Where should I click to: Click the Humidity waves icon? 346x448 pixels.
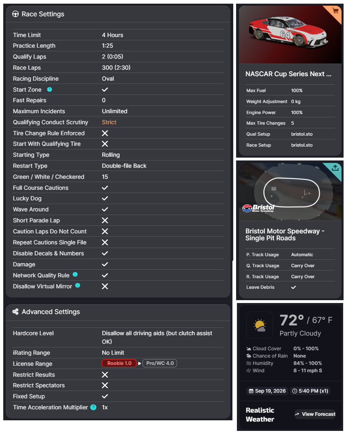click(249, 363)
